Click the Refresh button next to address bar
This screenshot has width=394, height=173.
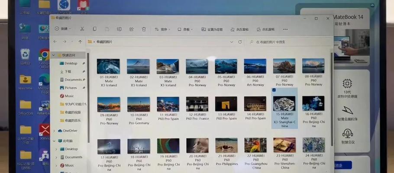pos(240,42)
